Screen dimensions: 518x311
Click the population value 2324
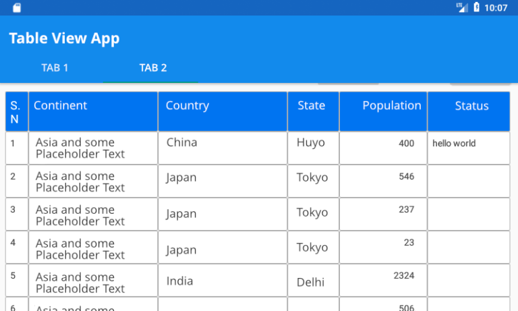pos(403,275)
